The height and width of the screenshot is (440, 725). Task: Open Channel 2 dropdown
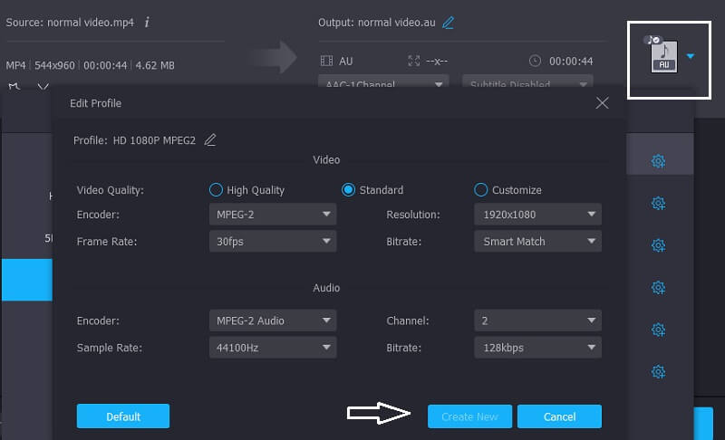(x=537, y=320)
